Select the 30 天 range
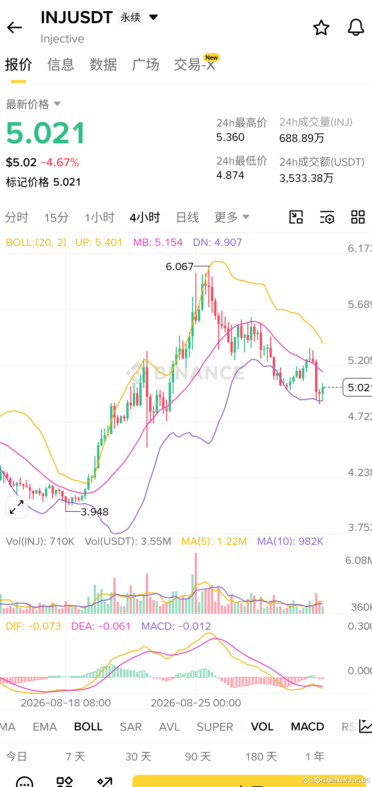 click(138, 757)
